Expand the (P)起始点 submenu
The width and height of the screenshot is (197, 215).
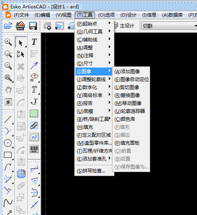click(x=94, y=24)
